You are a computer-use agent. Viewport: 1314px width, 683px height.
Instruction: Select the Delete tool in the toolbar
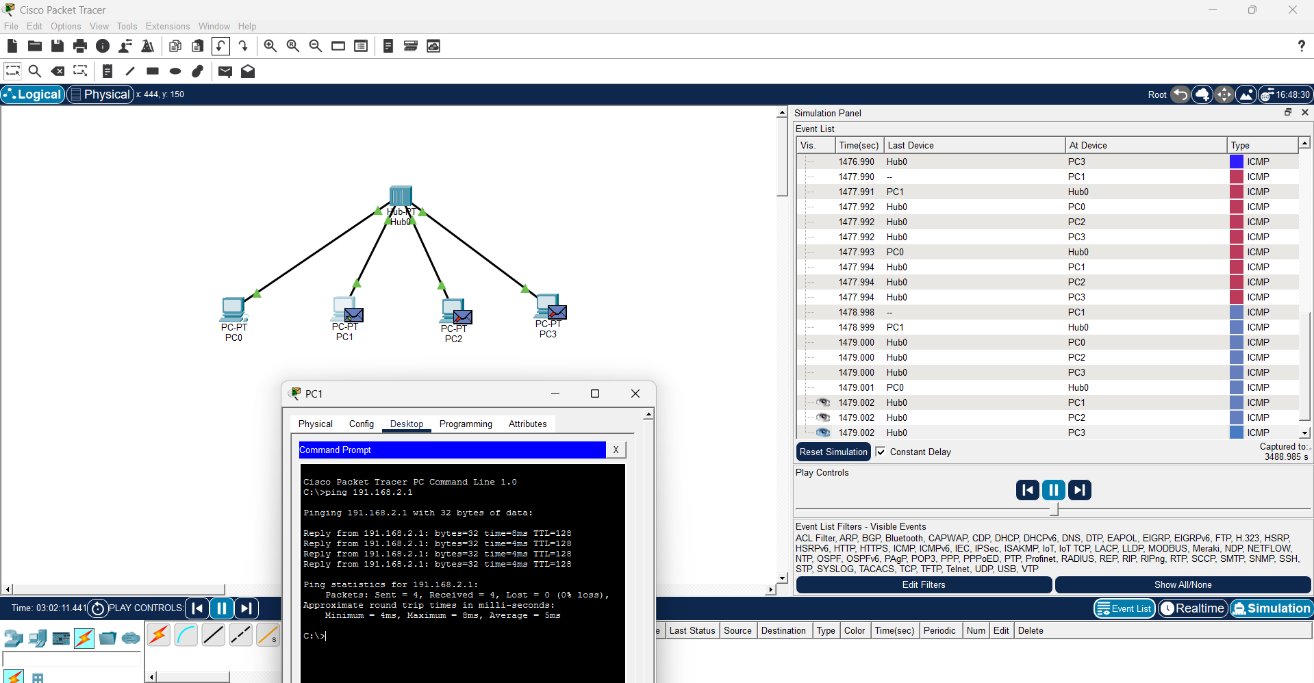point(58,71)
